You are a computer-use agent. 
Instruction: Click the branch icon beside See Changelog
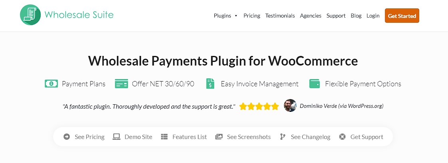tap(283, 137)
